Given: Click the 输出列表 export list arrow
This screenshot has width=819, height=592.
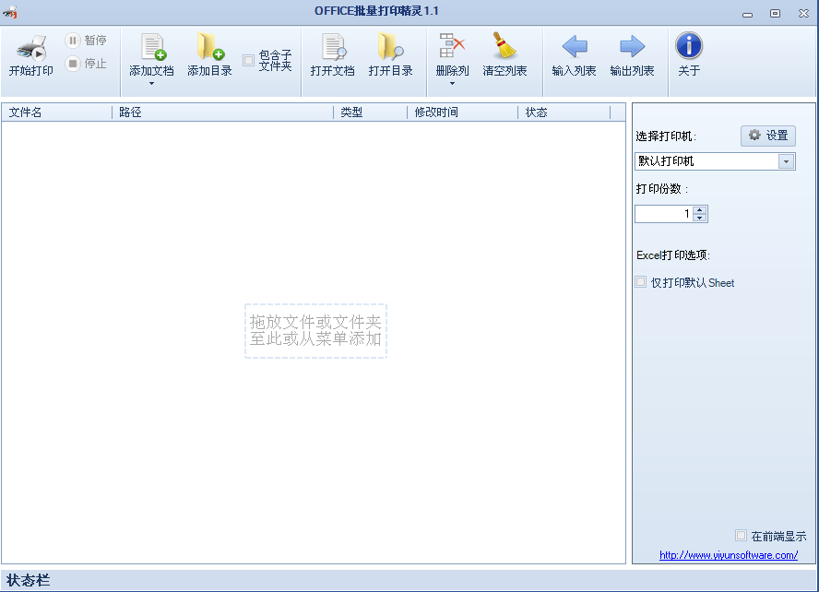Looking at the screenshot, I should coord(632,48).
